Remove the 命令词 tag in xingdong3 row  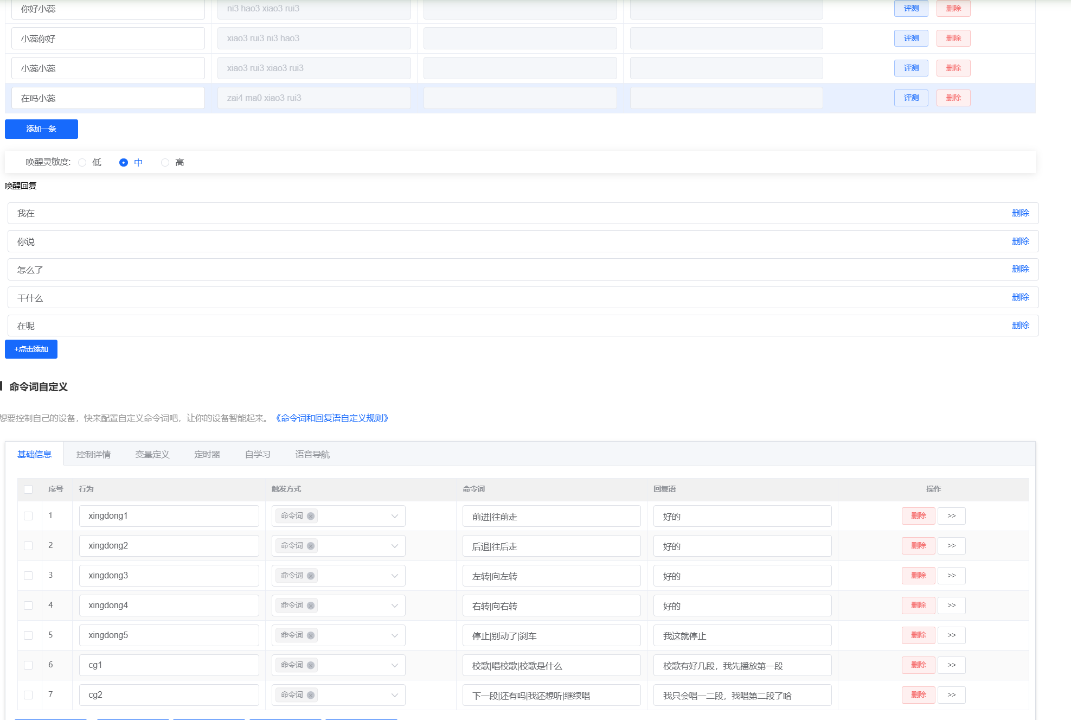(x=311, y=576)
